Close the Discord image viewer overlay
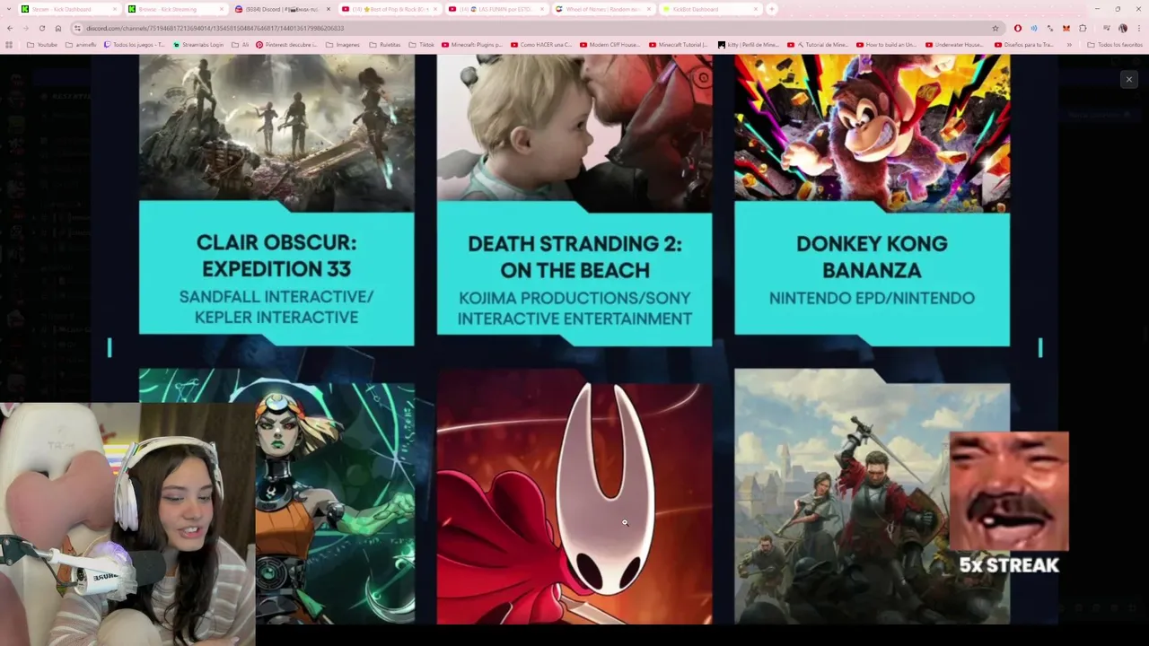Viewport: 1149px width, 646px height. (x=1128, y=79)
